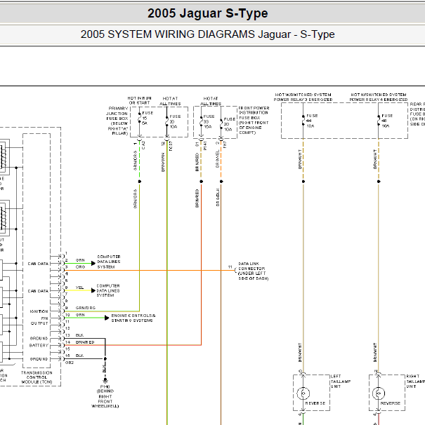The height and width of the screenshot is (425, 425).
Task: Click the "P/N OUTPUT" terminal label
Action: click(x=39, y=321)
